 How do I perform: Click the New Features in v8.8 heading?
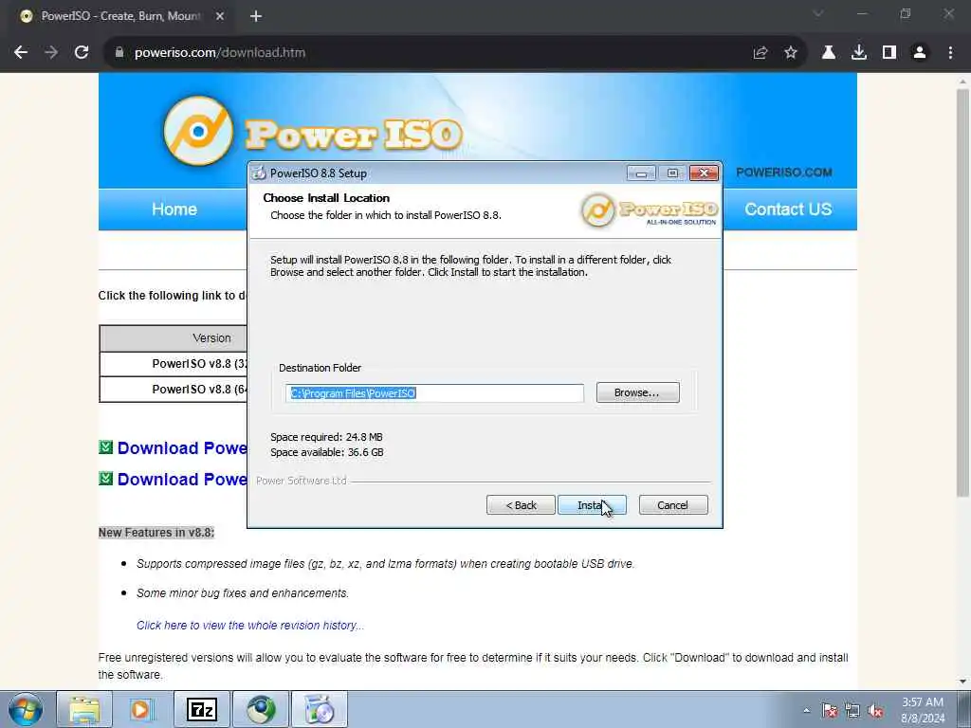tap(156, 533)
